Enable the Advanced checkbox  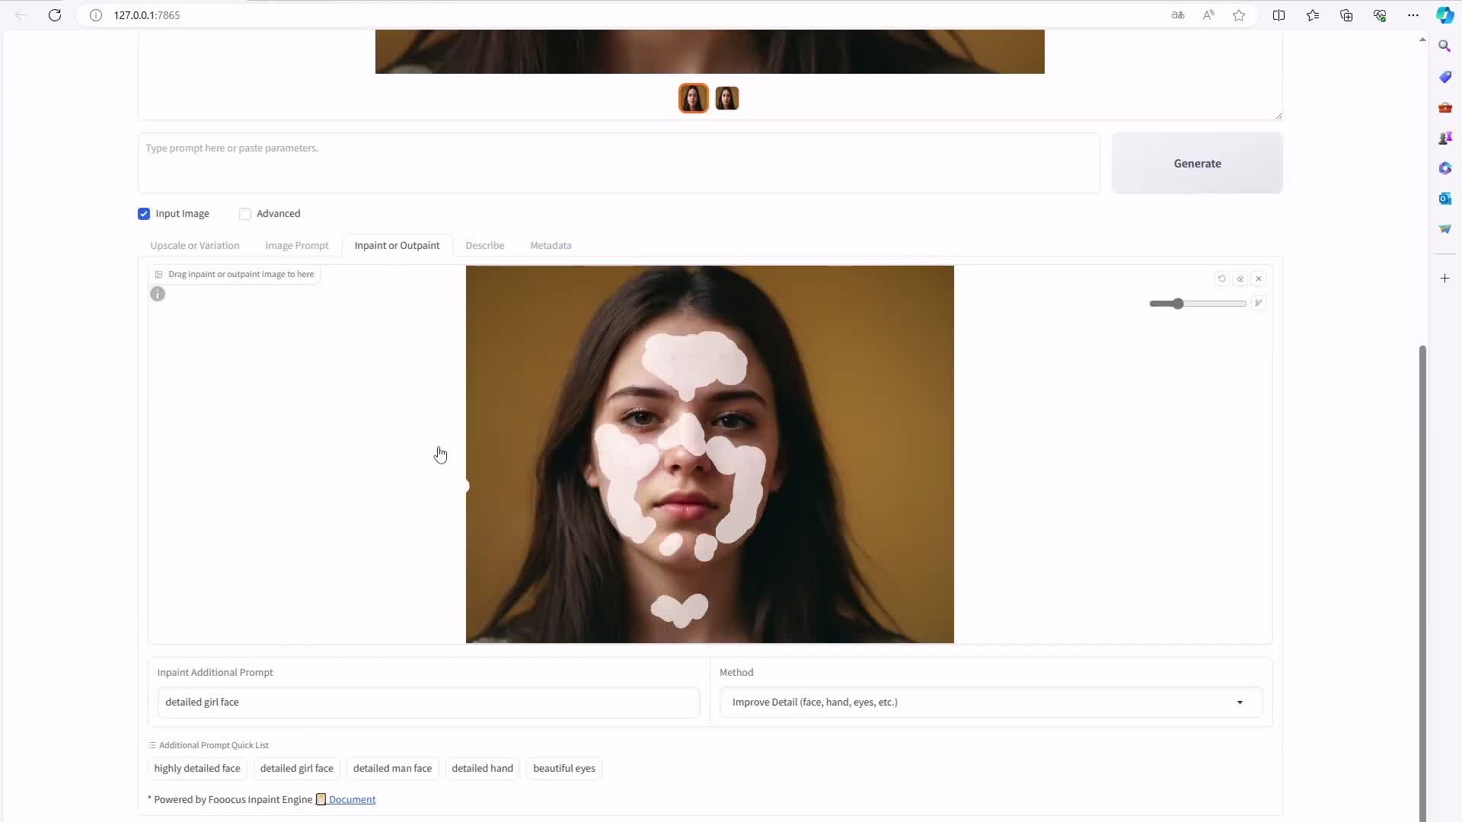pos(245,214)
